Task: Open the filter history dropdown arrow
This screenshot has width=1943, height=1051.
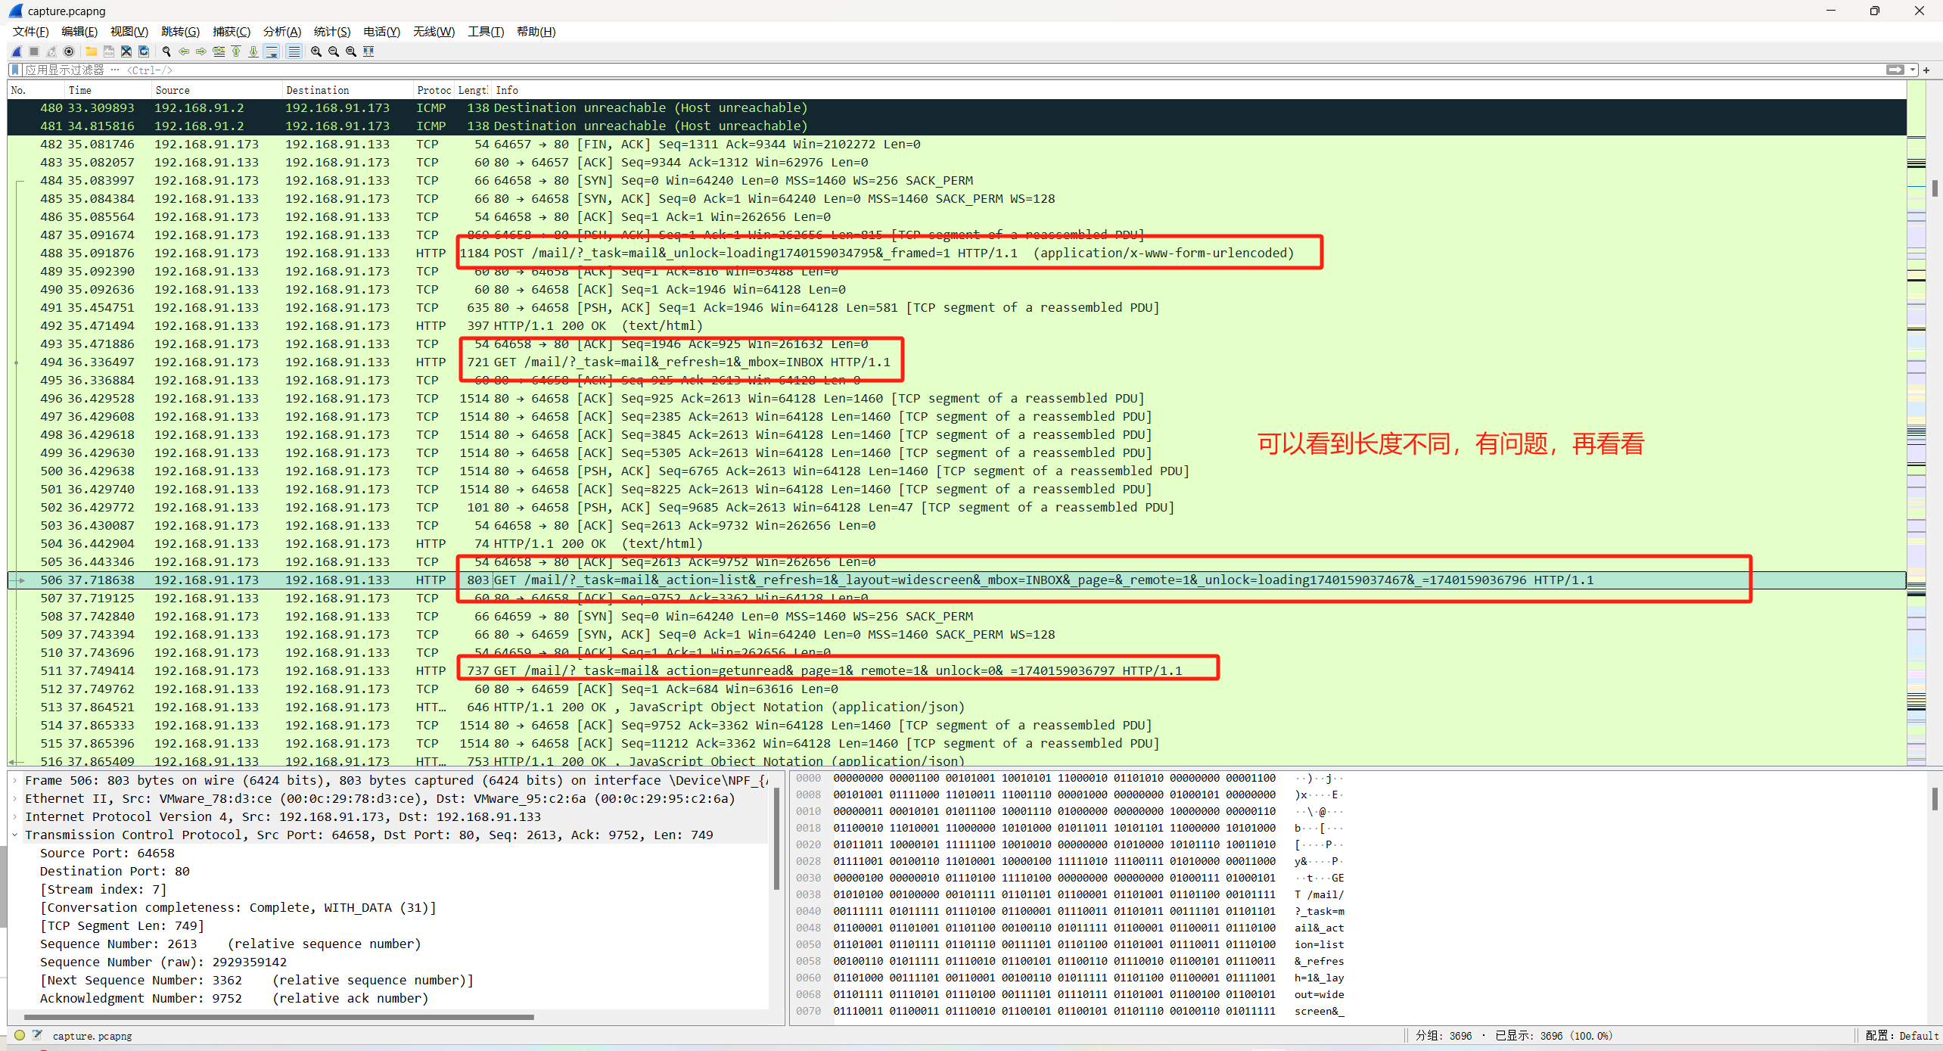Action: [x=1913, y=70]
